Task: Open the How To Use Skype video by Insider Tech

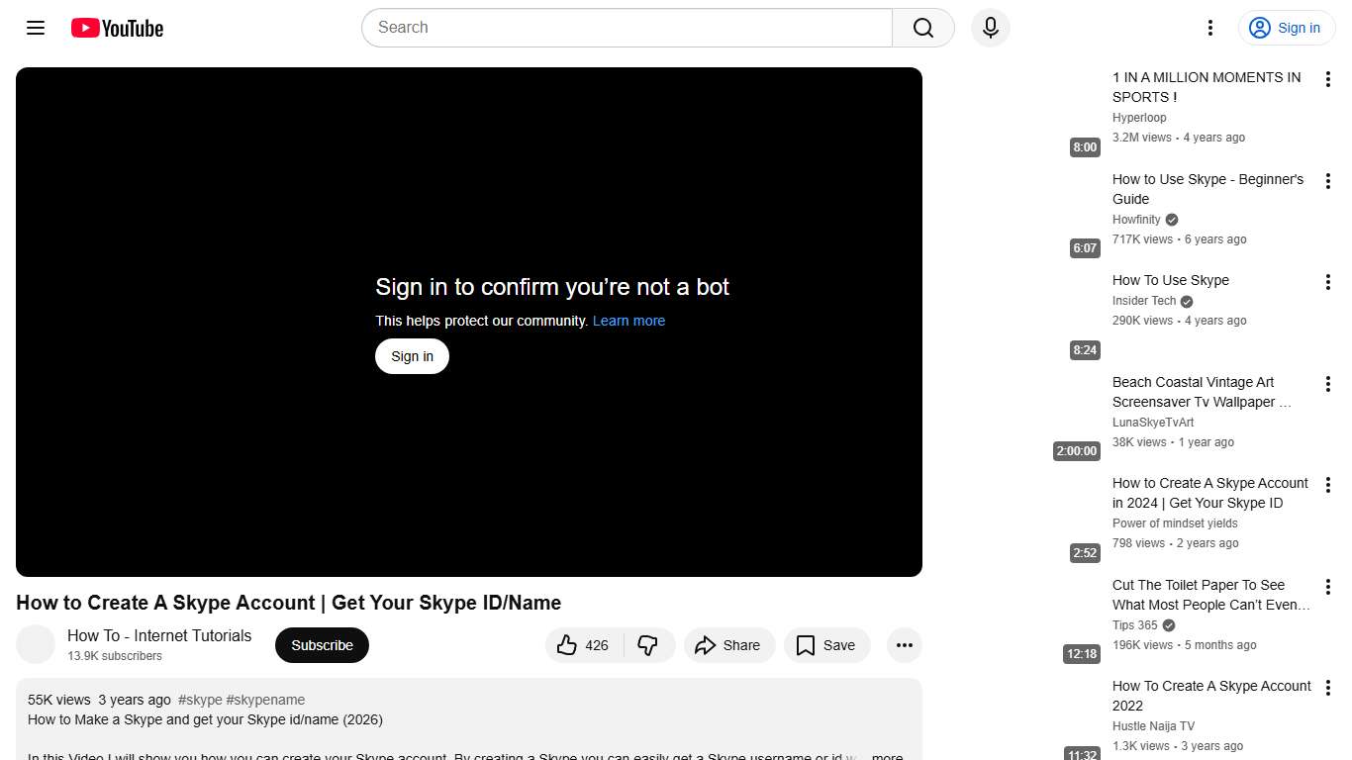Action: coord(1171,280)
